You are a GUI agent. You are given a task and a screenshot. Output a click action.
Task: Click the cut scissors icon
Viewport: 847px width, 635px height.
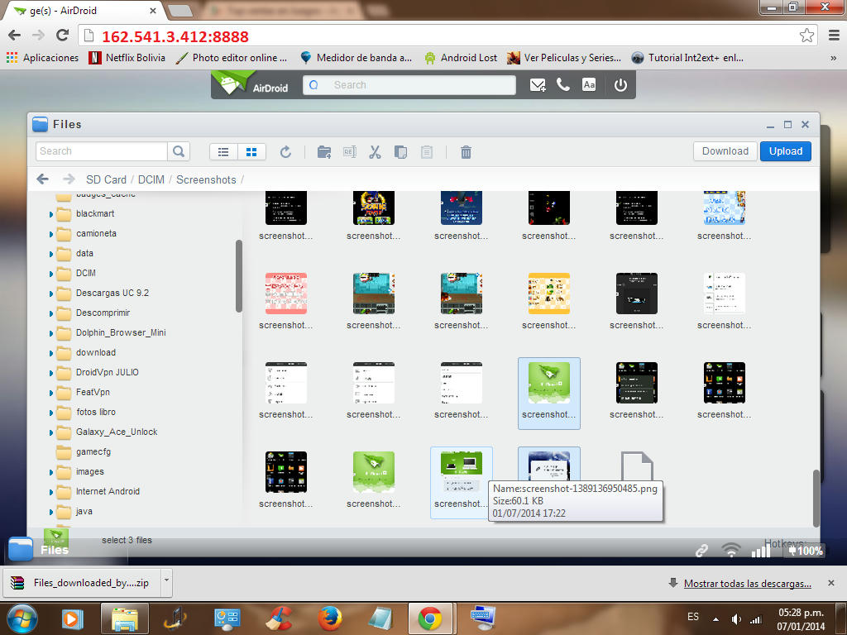coord(375,152)
